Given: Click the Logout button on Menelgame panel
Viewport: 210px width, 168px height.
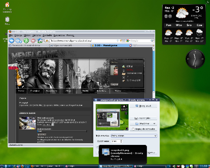Looking at the screenshot, I should tap(114, 84).
